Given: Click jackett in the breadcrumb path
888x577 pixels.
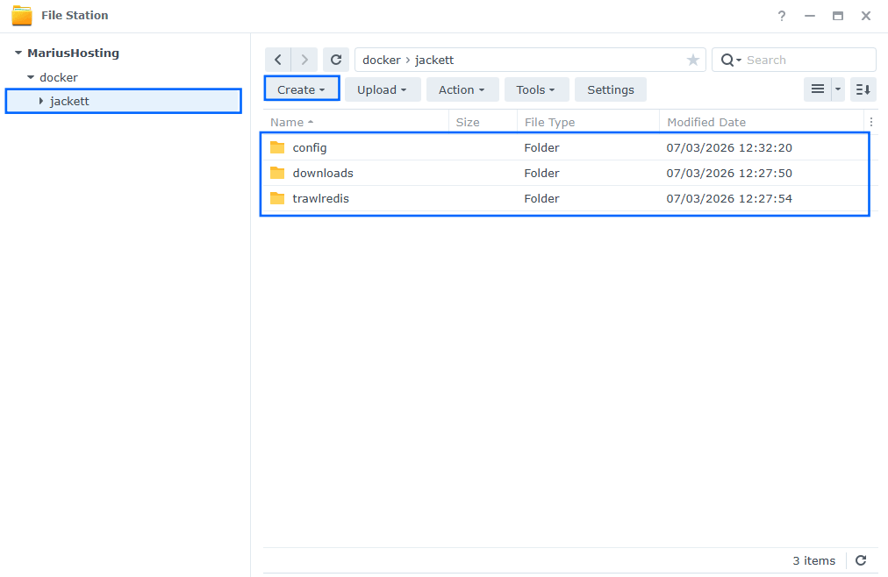Looking at the screenshot, I should pos(434,60).
